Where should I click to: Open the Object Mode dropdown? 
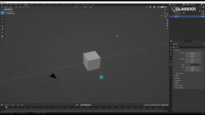coord(9,7)
